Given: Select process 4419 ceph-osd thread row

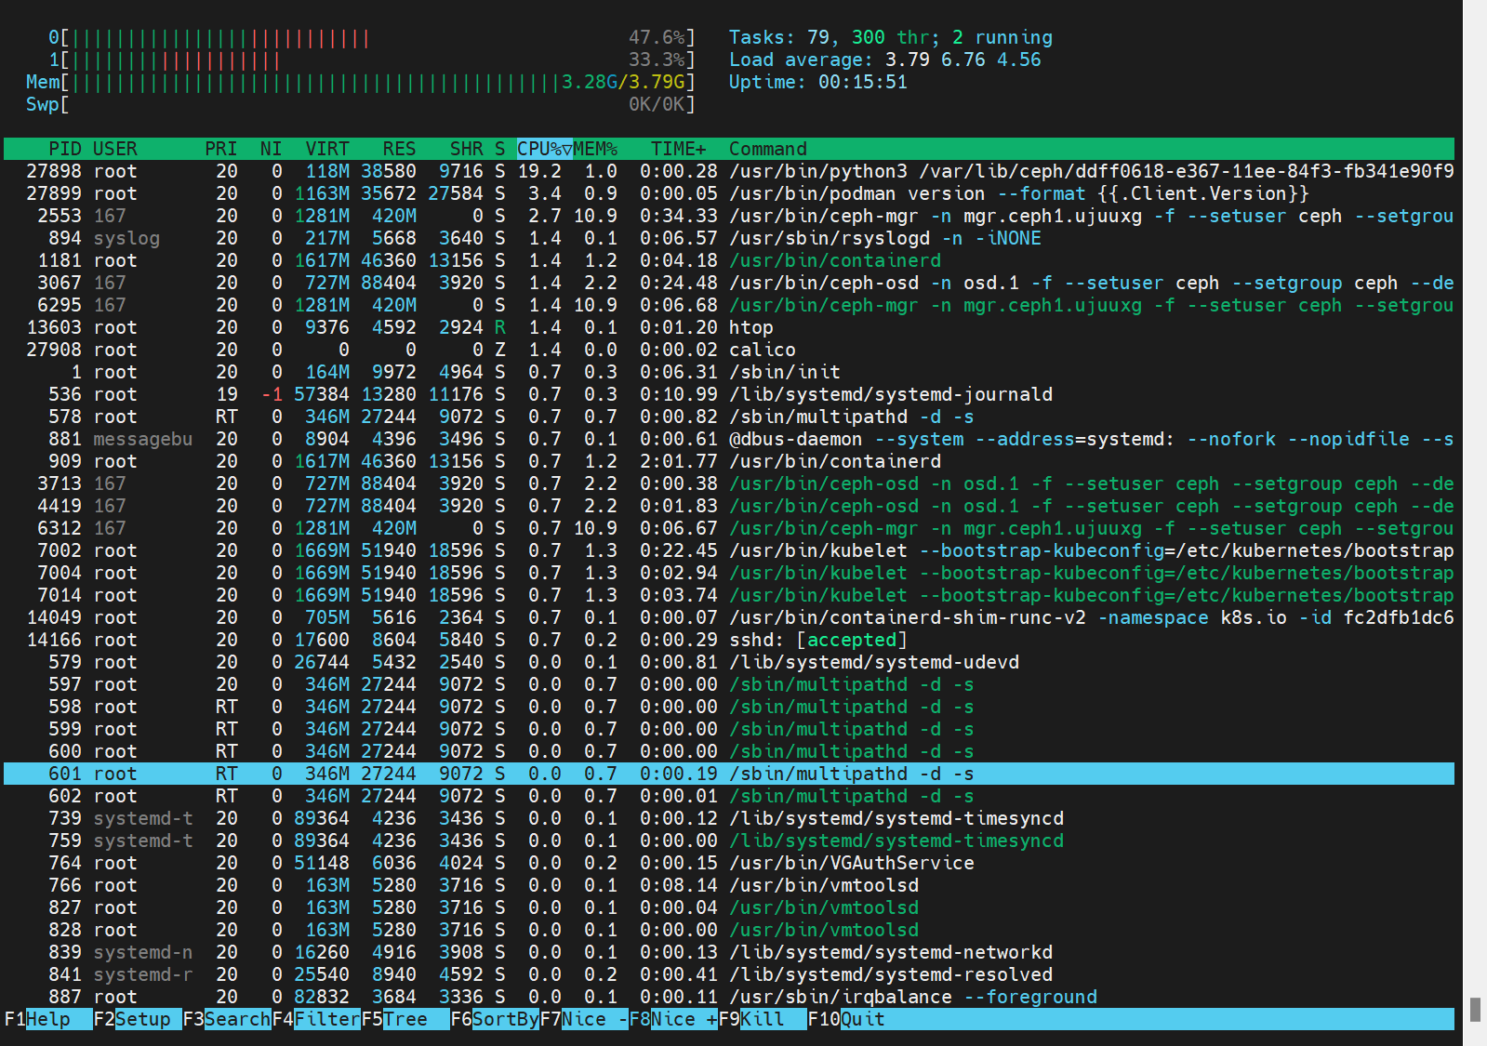Looking at the screenshot, I should (729, 506).
